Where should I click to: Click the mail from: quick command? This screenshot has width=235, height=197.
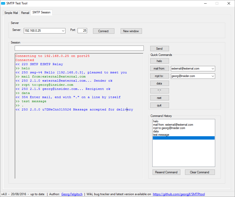point(160,68)
